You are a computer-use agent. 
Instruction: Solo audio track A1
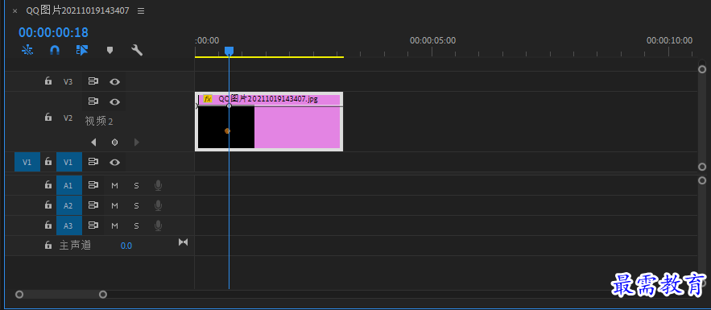click(x=136, y=185)
